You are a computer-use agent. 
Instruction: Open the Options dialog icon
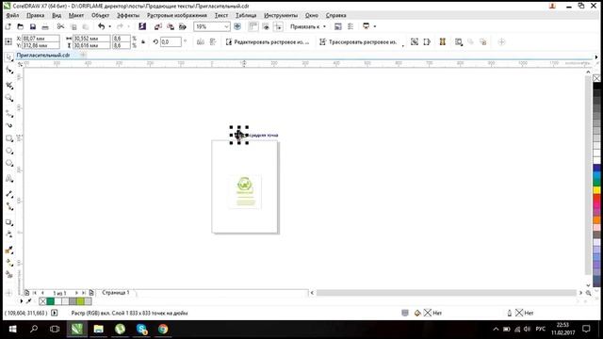(x=350, y=26)
